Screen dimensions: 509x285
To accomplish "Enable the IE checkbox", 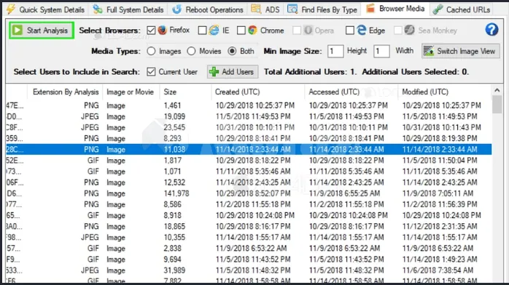I will coord(202,30).
